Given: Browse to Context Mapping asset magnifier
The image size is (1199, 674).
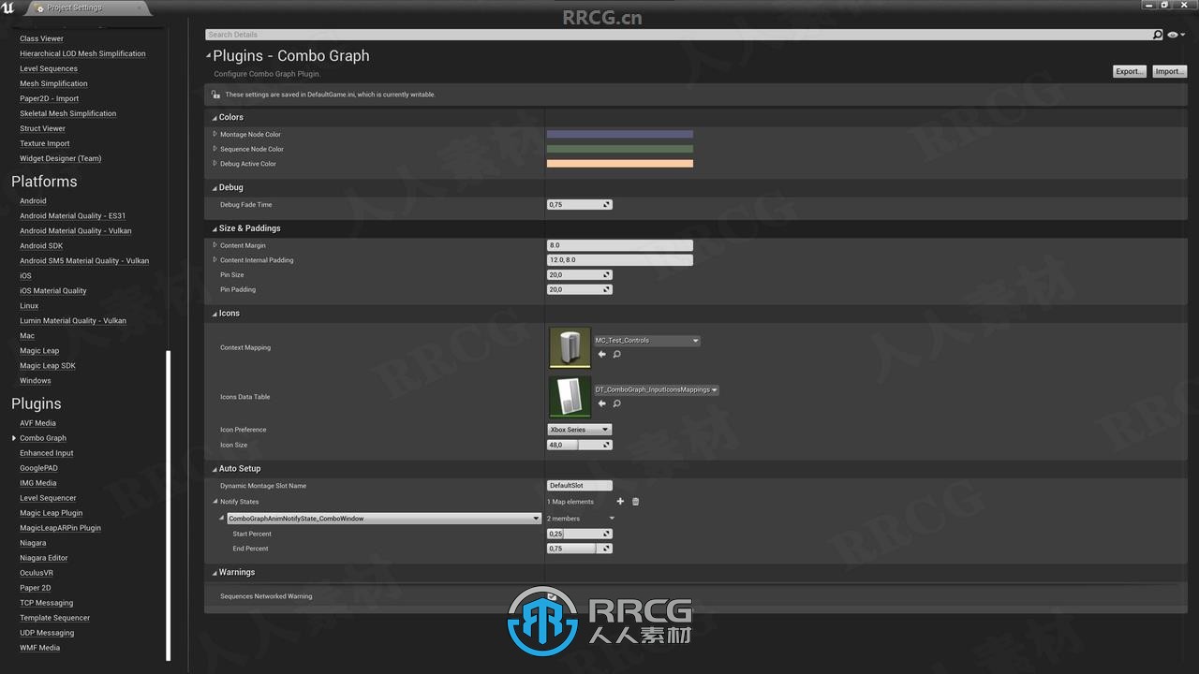Looking at the screenshot, I should (x=616, y=354).
